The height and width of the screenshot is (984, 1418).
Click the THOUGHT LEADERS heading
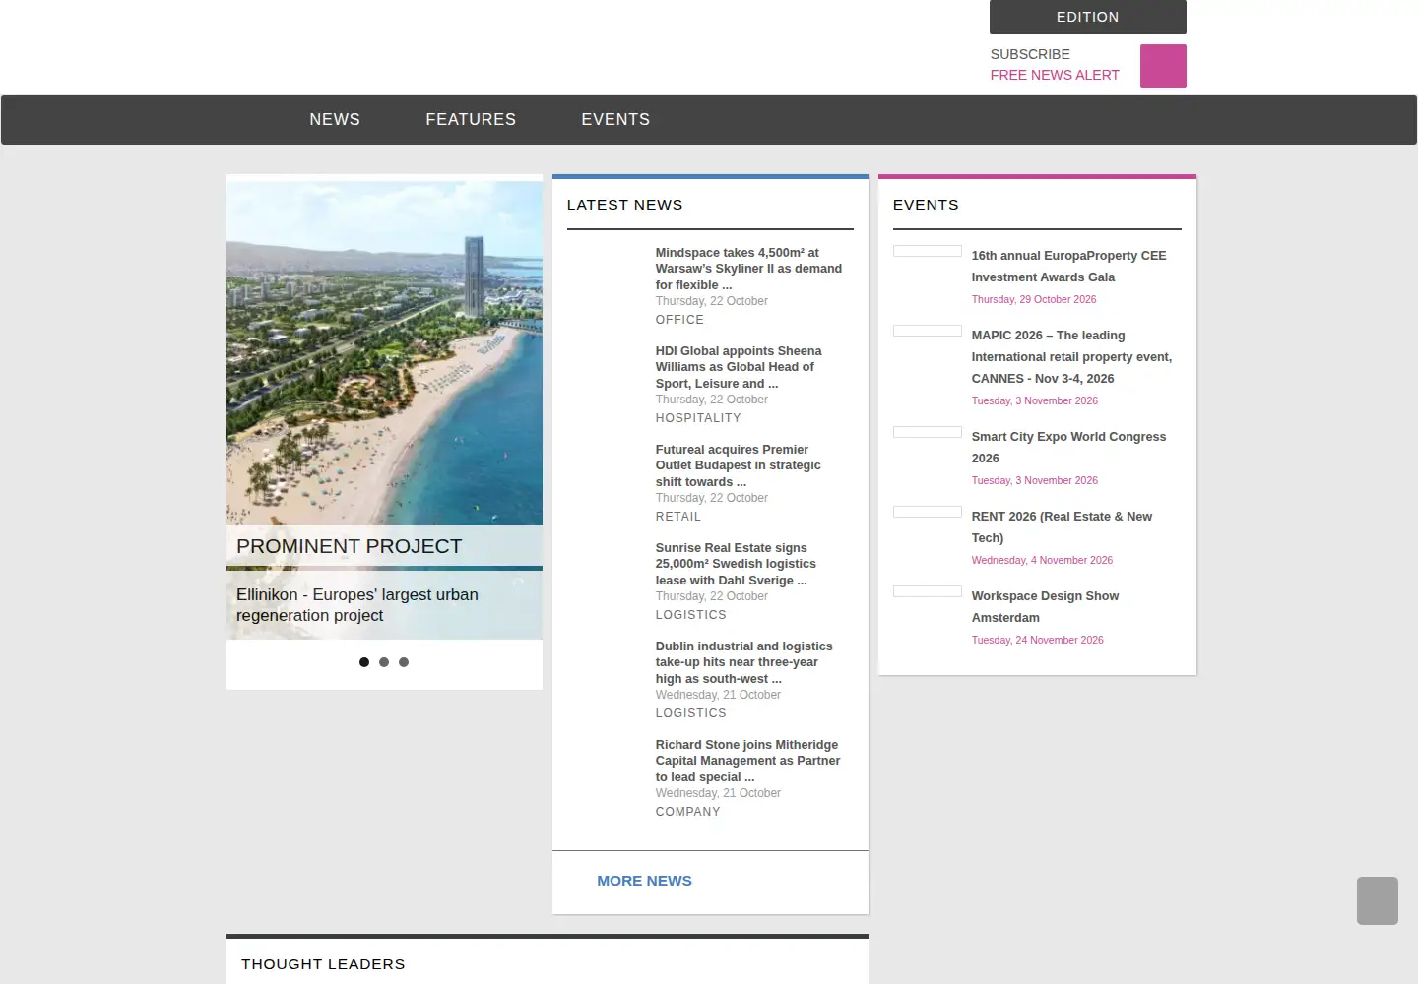pyautogui.click(x=323, y=964)
